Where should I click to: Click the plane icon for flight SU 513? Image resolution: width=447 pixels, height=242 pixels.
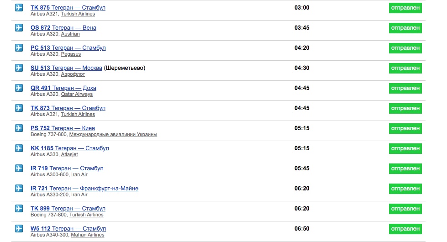coord(19,68)
